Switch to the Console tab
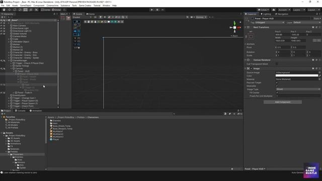This screenshot has height=181, width=322. [20, 111]
